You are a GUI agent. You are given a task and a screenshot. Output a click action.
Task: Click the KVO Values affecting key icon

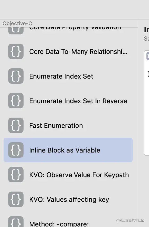click(16, 199)
